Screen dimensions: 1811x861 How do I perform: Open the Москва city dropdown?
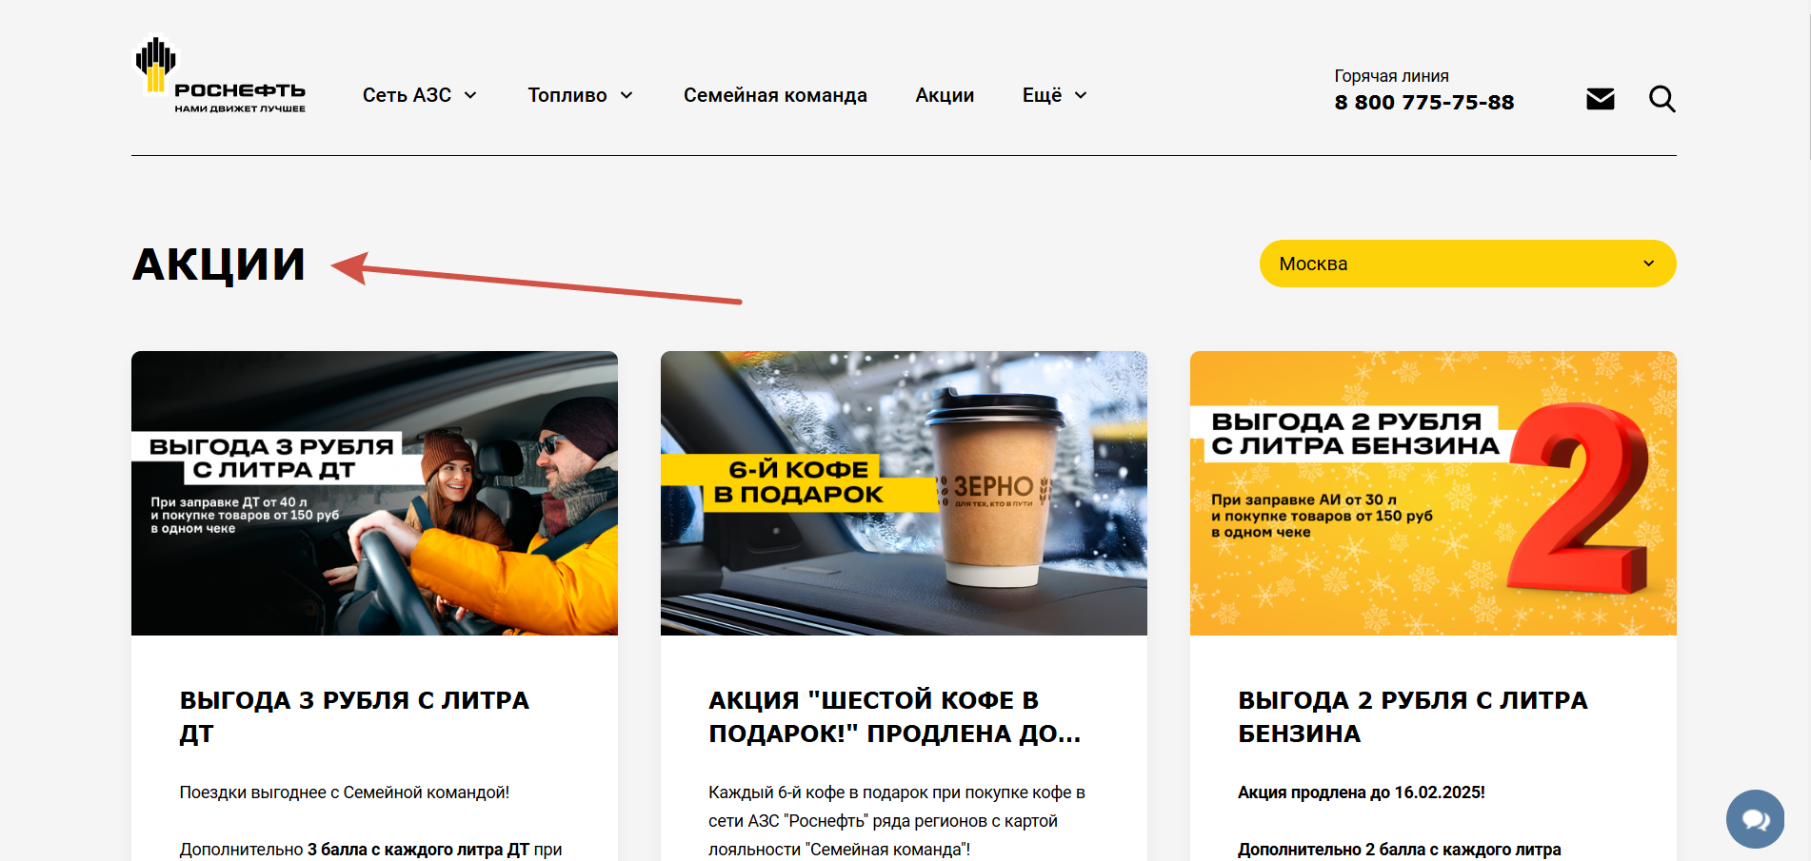click(x=1467, y=264)
